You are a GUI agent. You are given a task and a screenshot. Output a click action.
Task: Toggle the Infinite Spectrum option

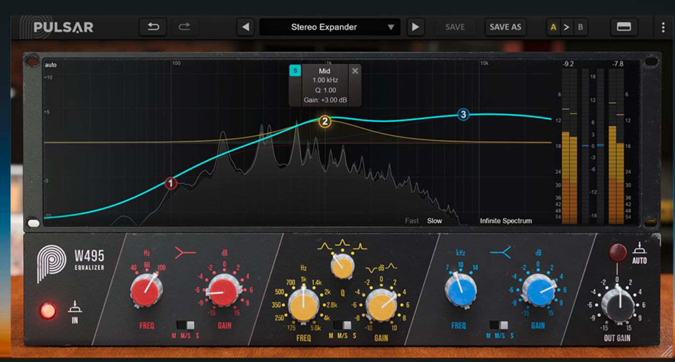point(506,221)
